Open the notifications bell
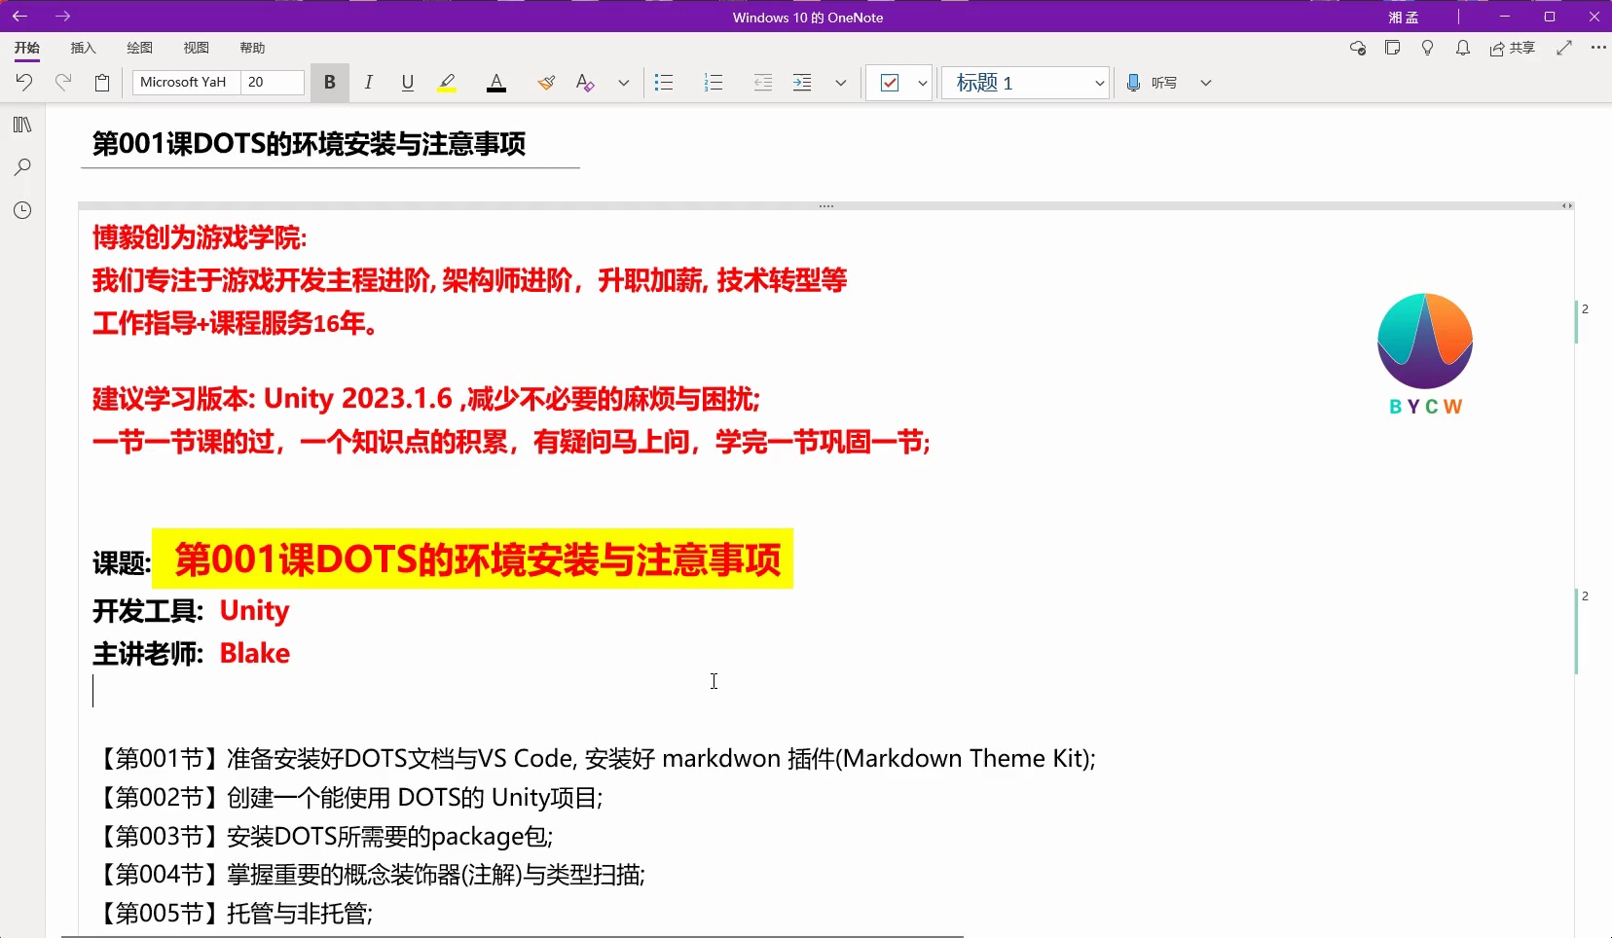The height and width of the screenshot is (938, 1612). tap(1463, 48)
